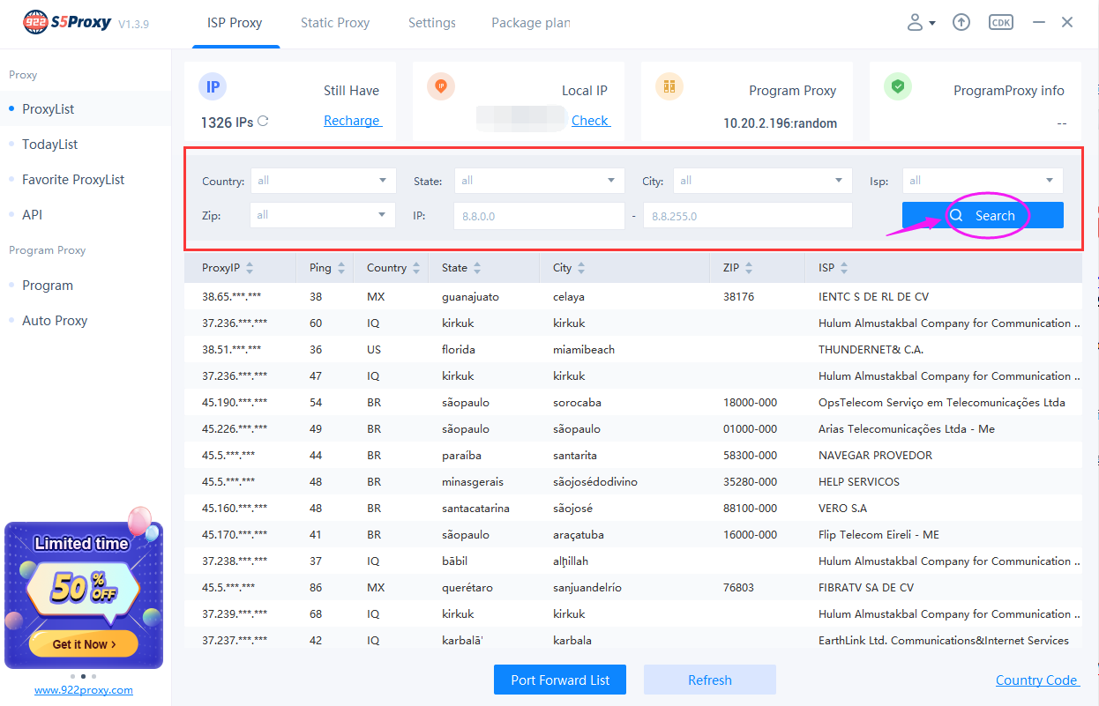Click the 922 S5Proxy logo icon

(35, 21)
